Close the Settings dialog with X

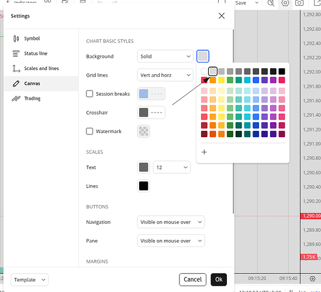click(x=222, y=16)
